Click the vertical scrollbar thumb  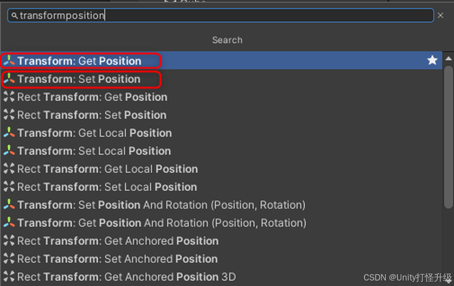[x=449, y=137]
